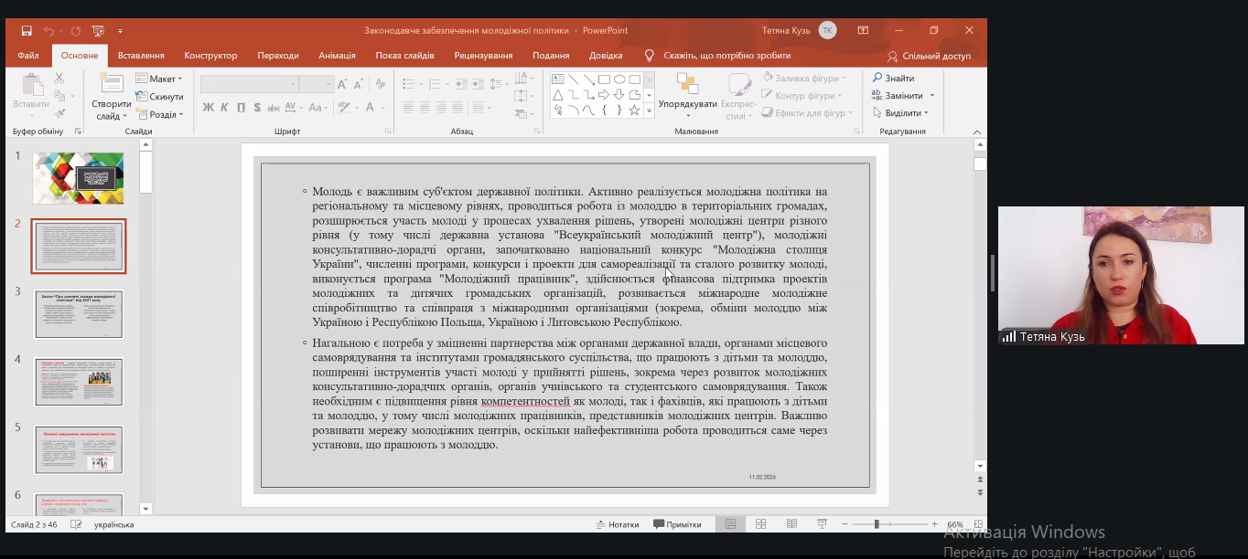Toggle the Comments (Примітки) pane
This screenshot has height=559, width=1248.
click(677, 524)
